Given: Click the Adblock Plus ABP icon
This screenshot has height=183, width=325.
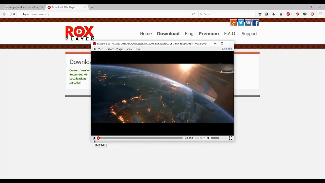Looking at the screenshot, I should tap(288, 14).
